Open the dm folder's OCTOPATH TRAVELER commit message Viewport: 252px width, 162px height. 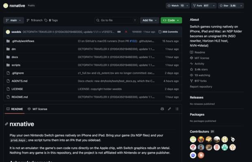tap(116, 49)
